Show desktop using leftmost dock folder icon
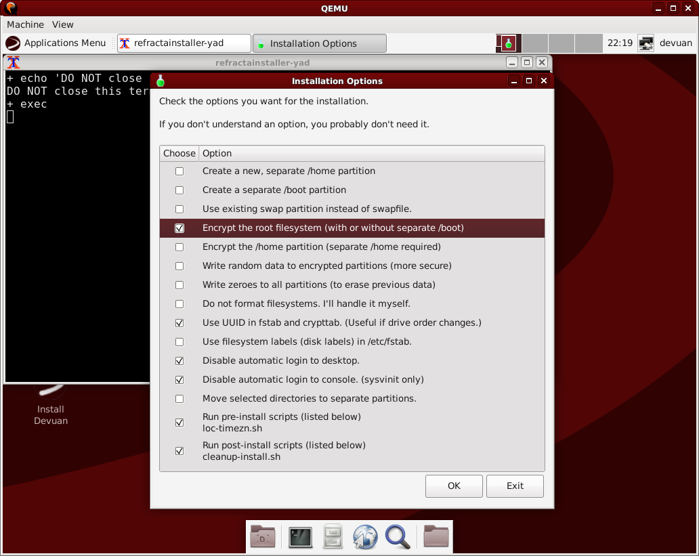This screenshot has height=556, width=699. tap(263, 537)
